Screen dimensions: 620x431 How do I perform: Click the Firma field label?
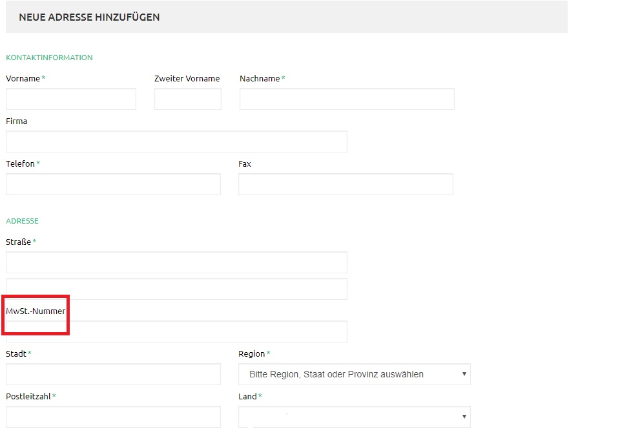(17, 121)
